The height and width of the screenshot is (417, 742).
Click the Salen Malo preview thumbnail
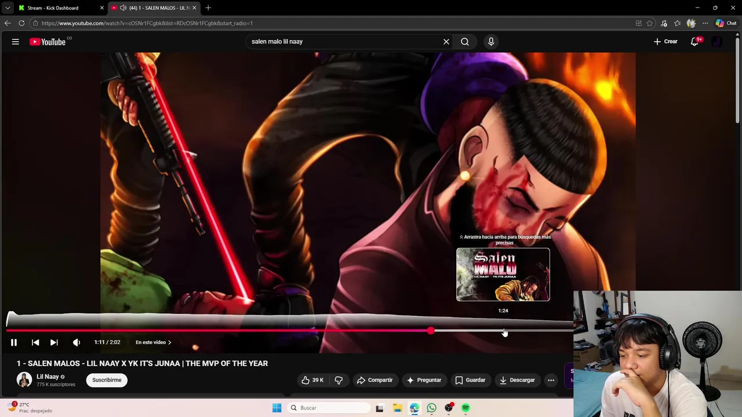tap(503, 275)
